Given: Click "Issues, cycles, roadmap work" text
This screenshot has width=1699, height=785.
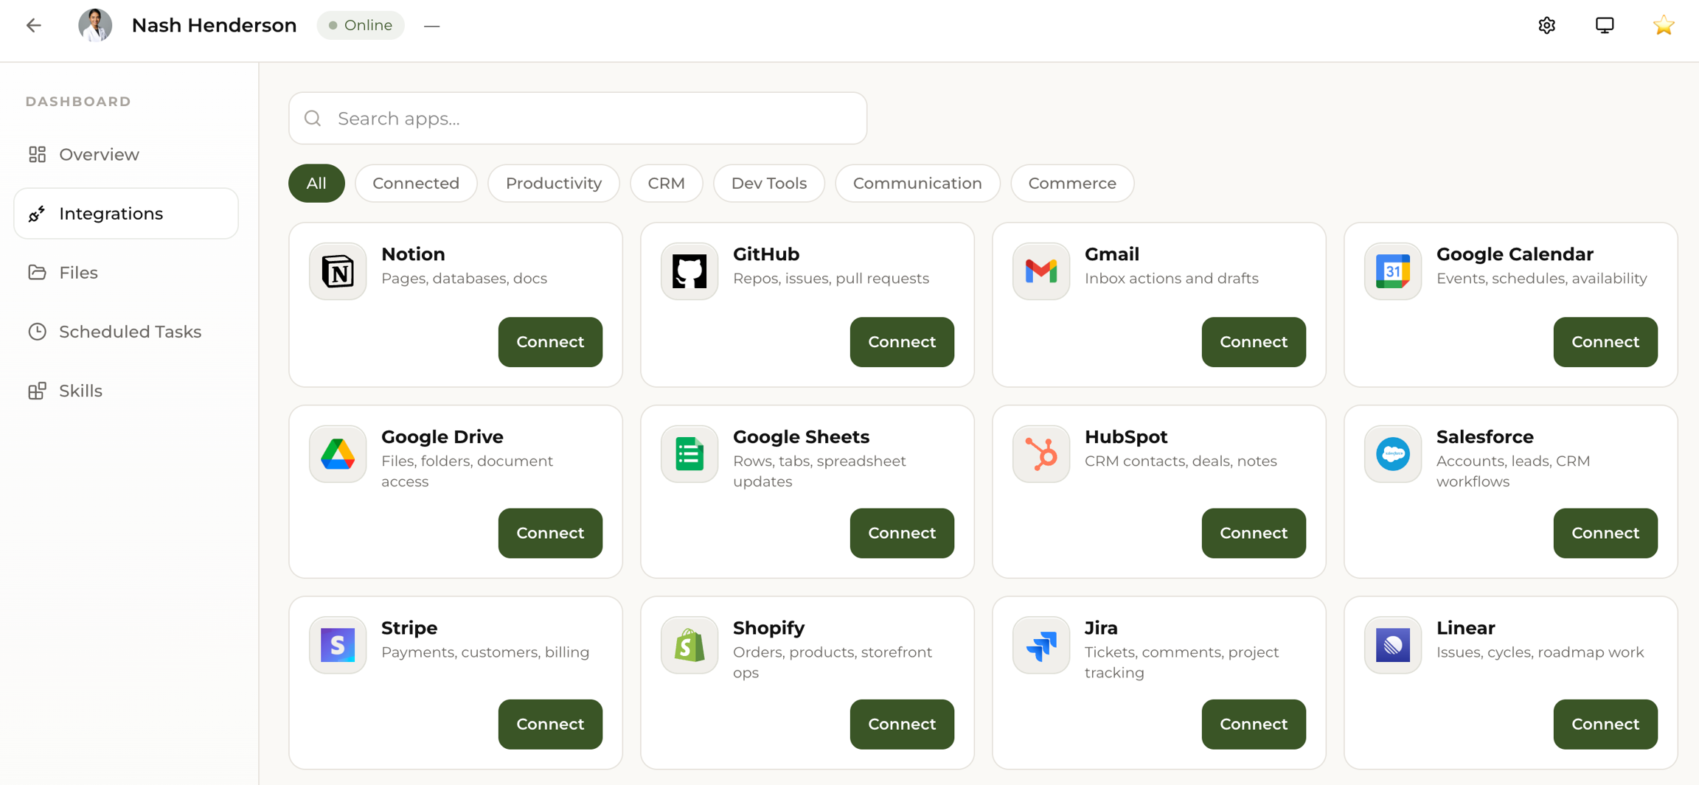Looking at the screenshot, I should coord(1540,652).
